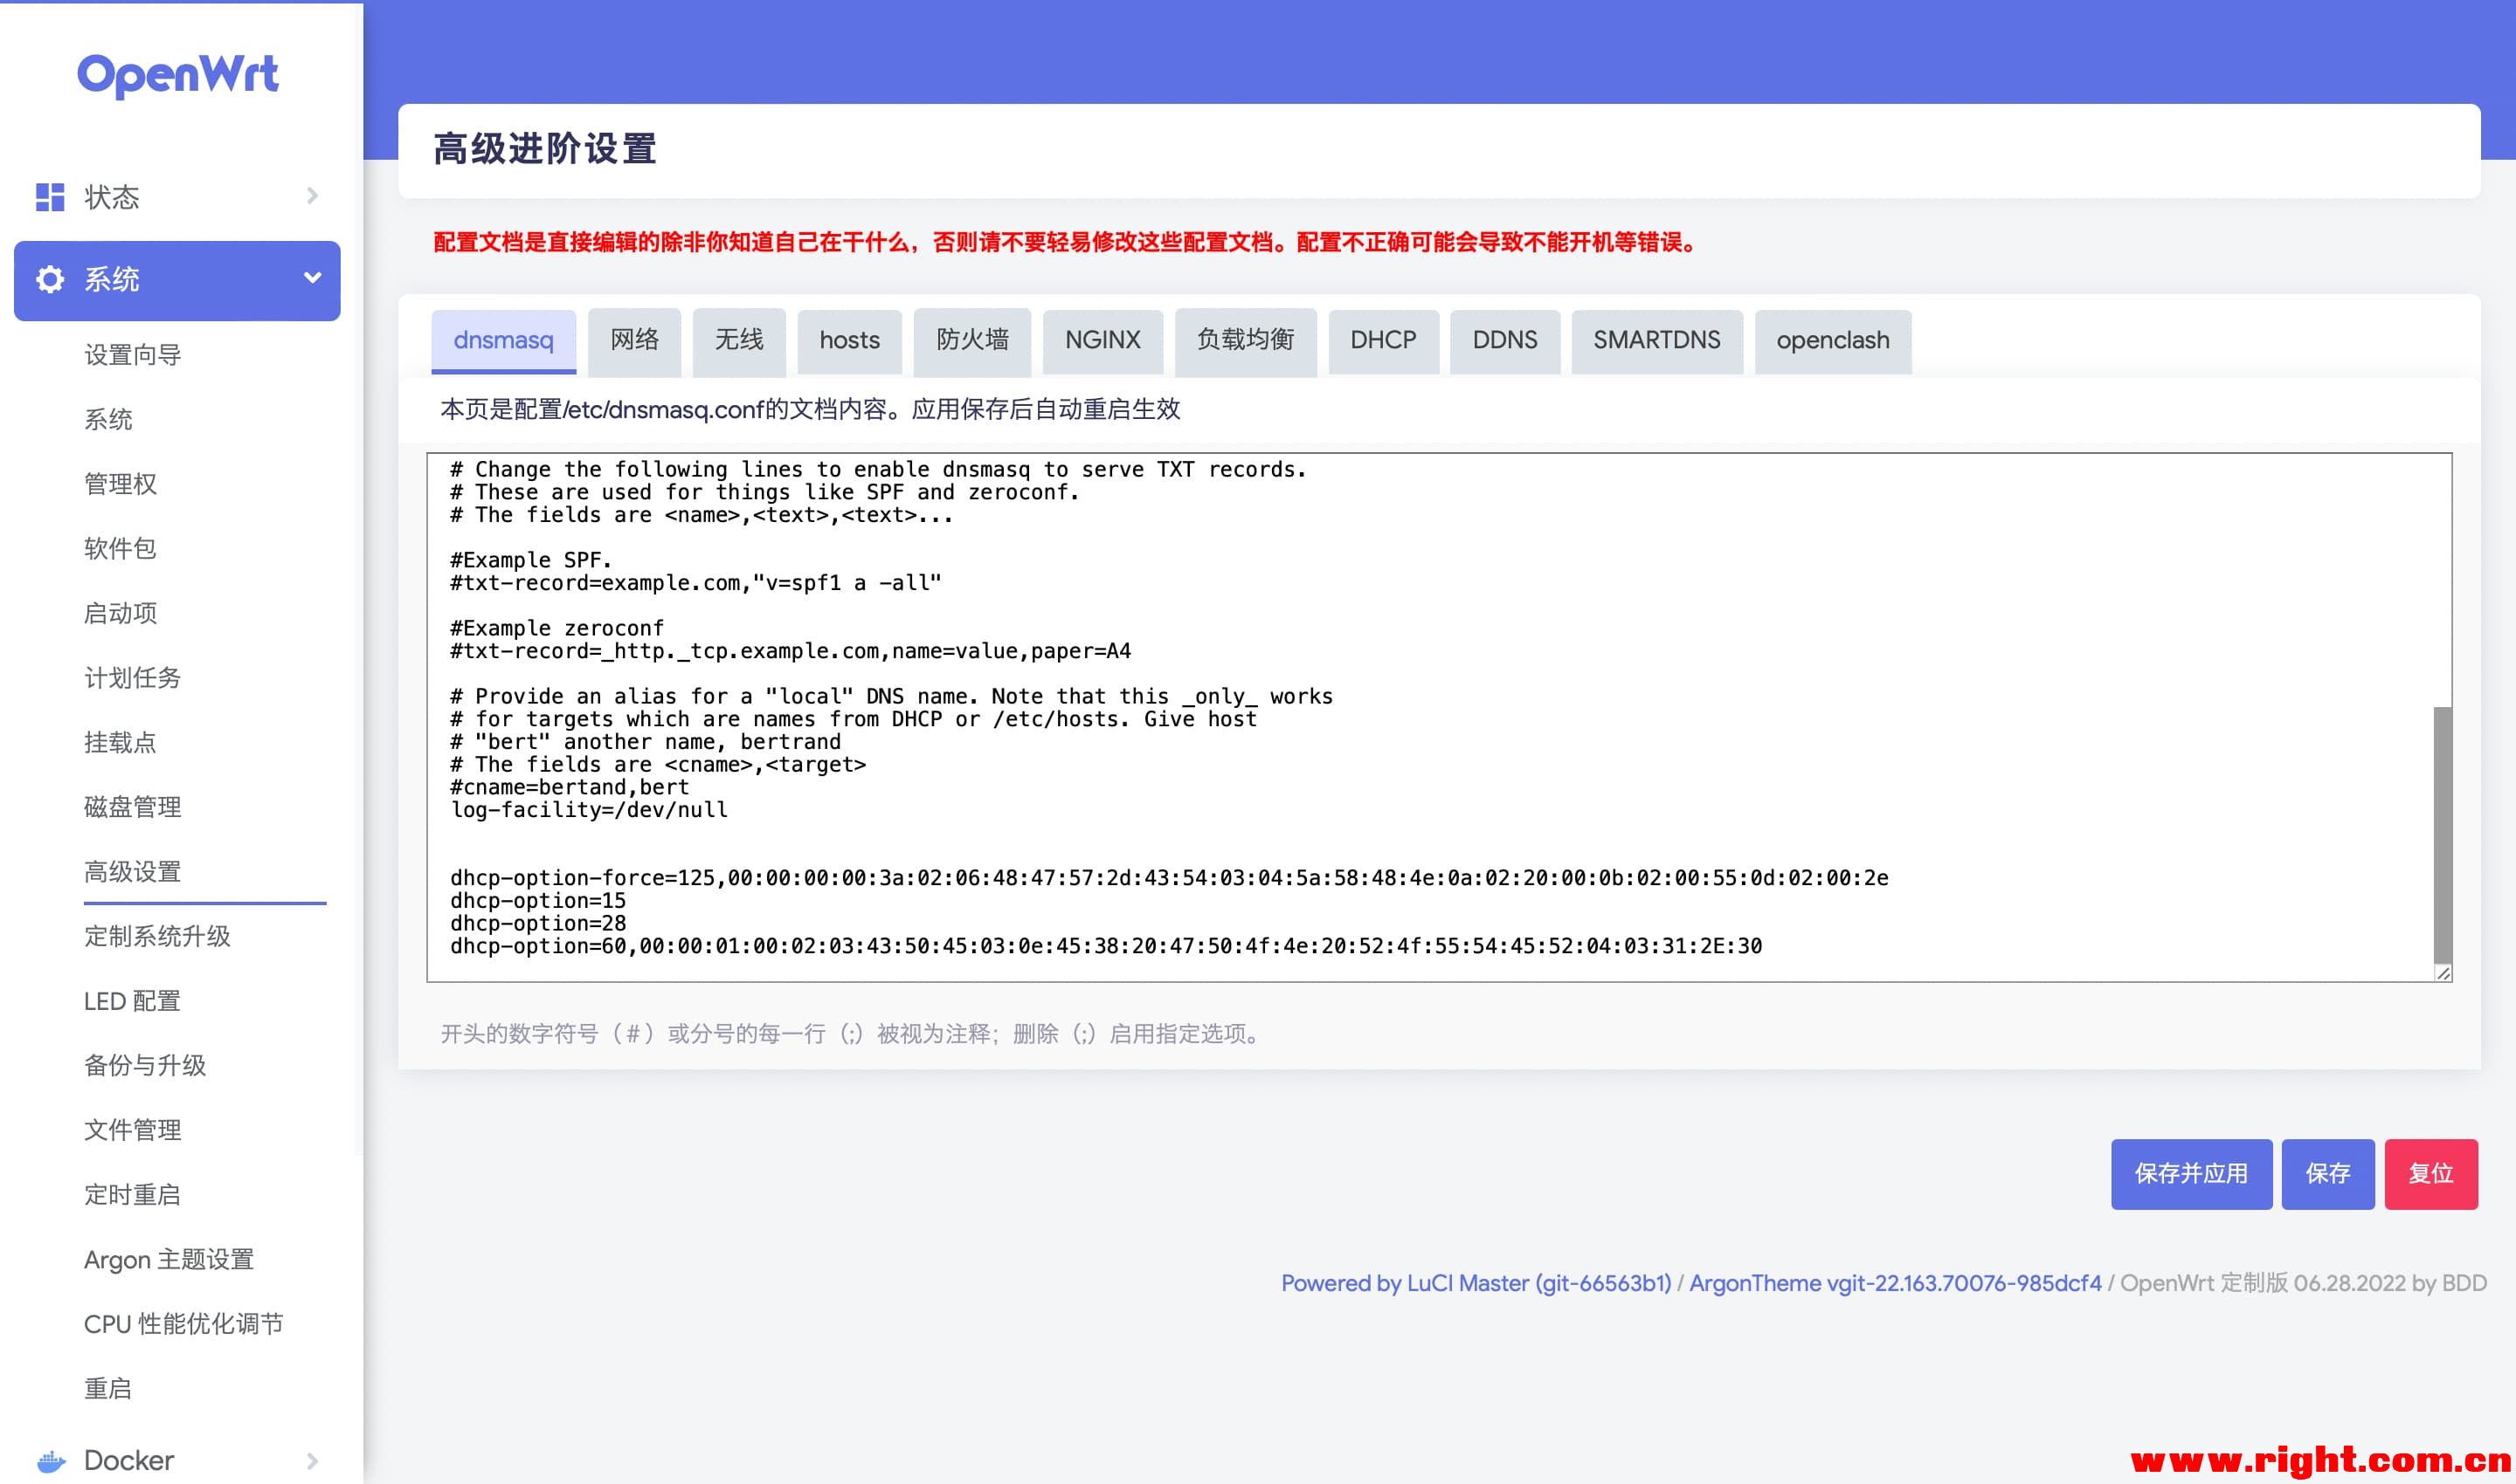Click the '#Example SPF.' line
The height and width of the screenshot is (1484, 2516).
[x=531, y=560]
